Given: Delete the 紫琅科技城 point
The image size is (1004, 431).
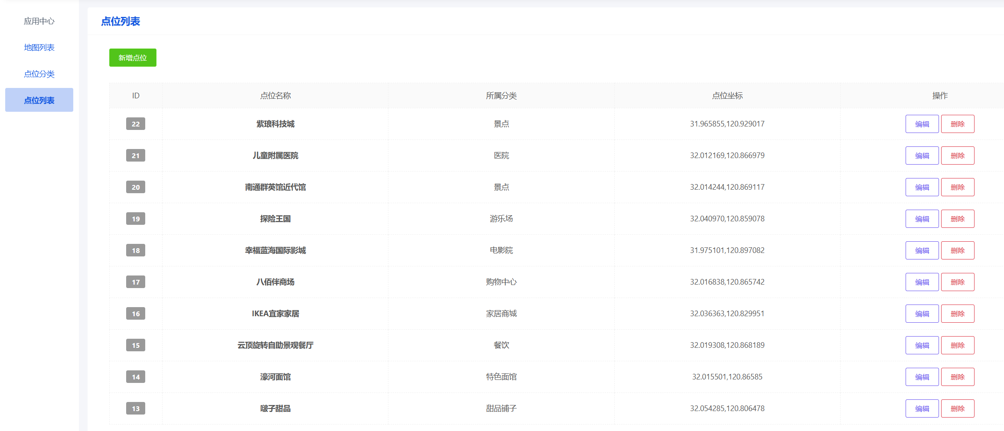Looking at the screenshot, I should tap(957, 124).
